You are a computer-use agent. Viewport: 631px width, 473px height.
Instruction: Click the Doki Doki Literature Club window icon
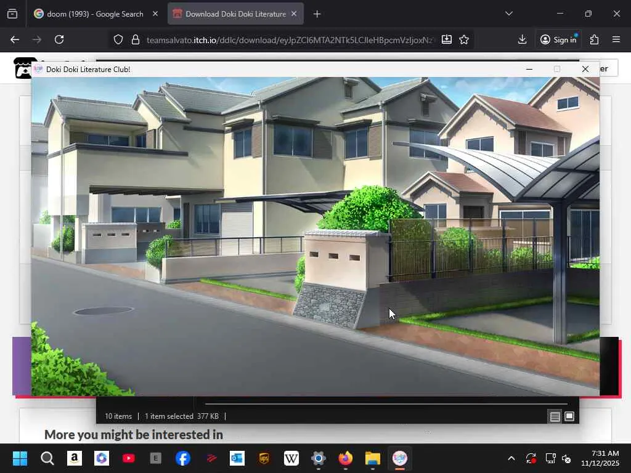pos(38,69)
